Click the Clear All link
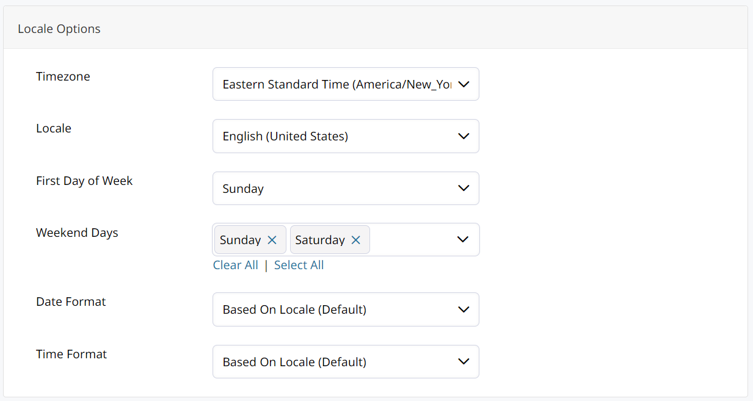The image size is (753, 401). coord(236,265)
